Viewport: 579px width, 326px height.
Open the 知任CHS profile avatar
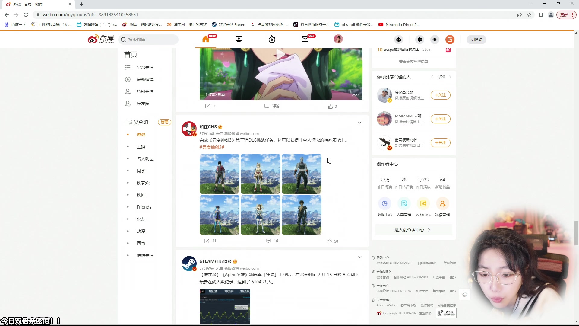tap(189, 129)
